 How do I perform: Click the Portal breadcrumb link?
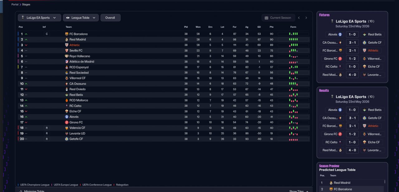point(15,5)
